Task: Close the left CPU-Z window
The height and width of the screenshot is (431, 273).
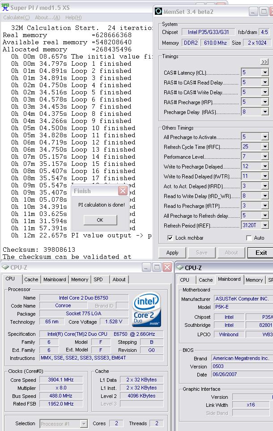Action: click(x=167, y=267)
